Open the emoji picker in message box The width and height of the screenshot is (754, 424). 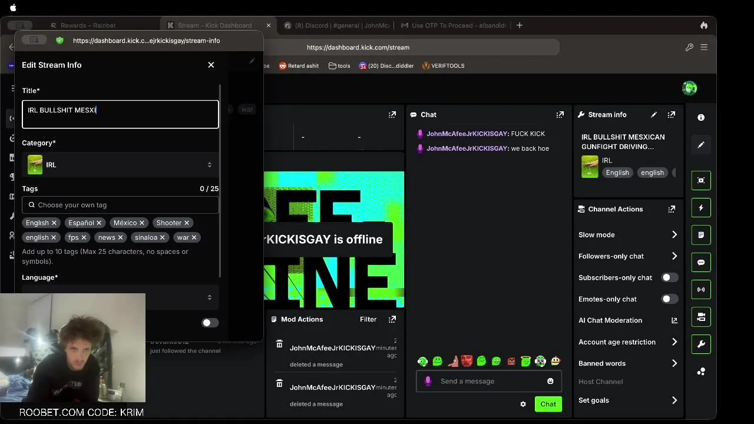(550, 381)
